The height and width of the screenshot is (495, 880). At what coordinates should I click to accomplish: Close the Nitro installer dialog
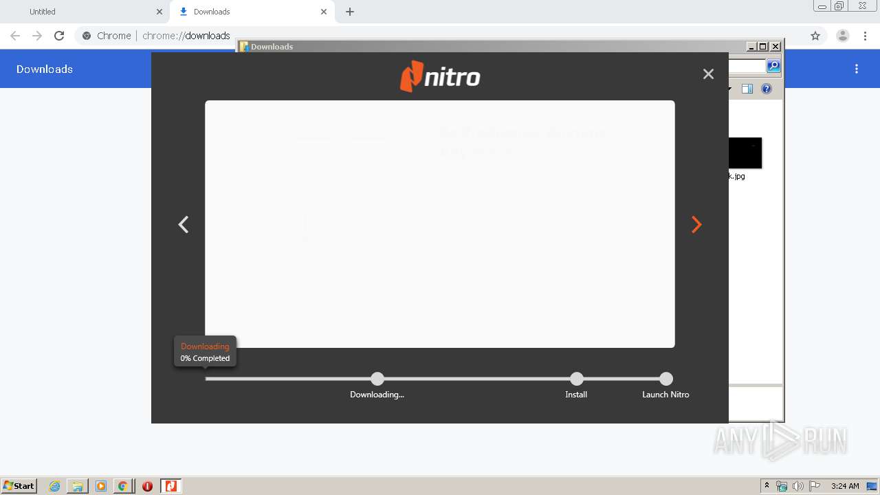coord(708,74)
